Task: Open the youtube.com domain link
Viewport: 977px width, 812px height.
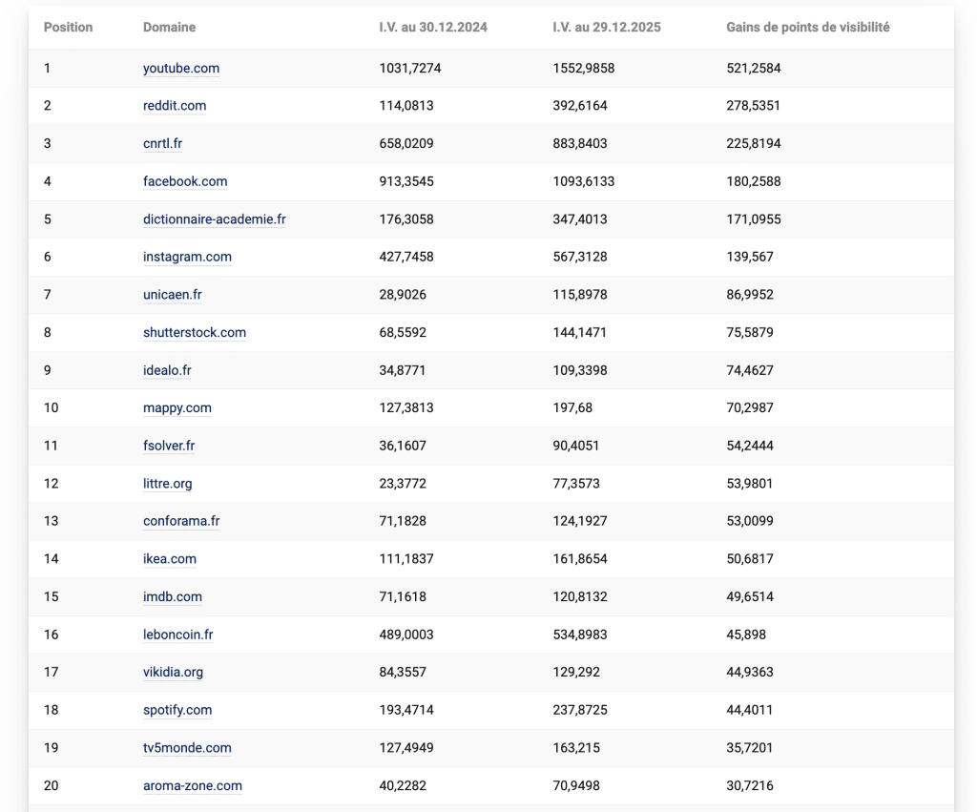Action: click(x=181, y=69)
